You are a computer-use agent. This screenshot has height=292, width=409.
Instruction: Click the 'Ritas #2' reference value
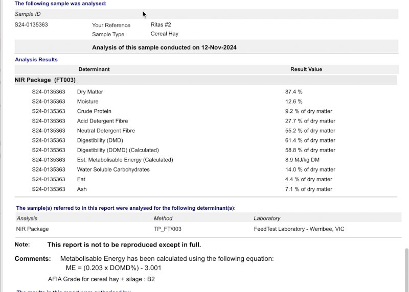click(161, 25)
